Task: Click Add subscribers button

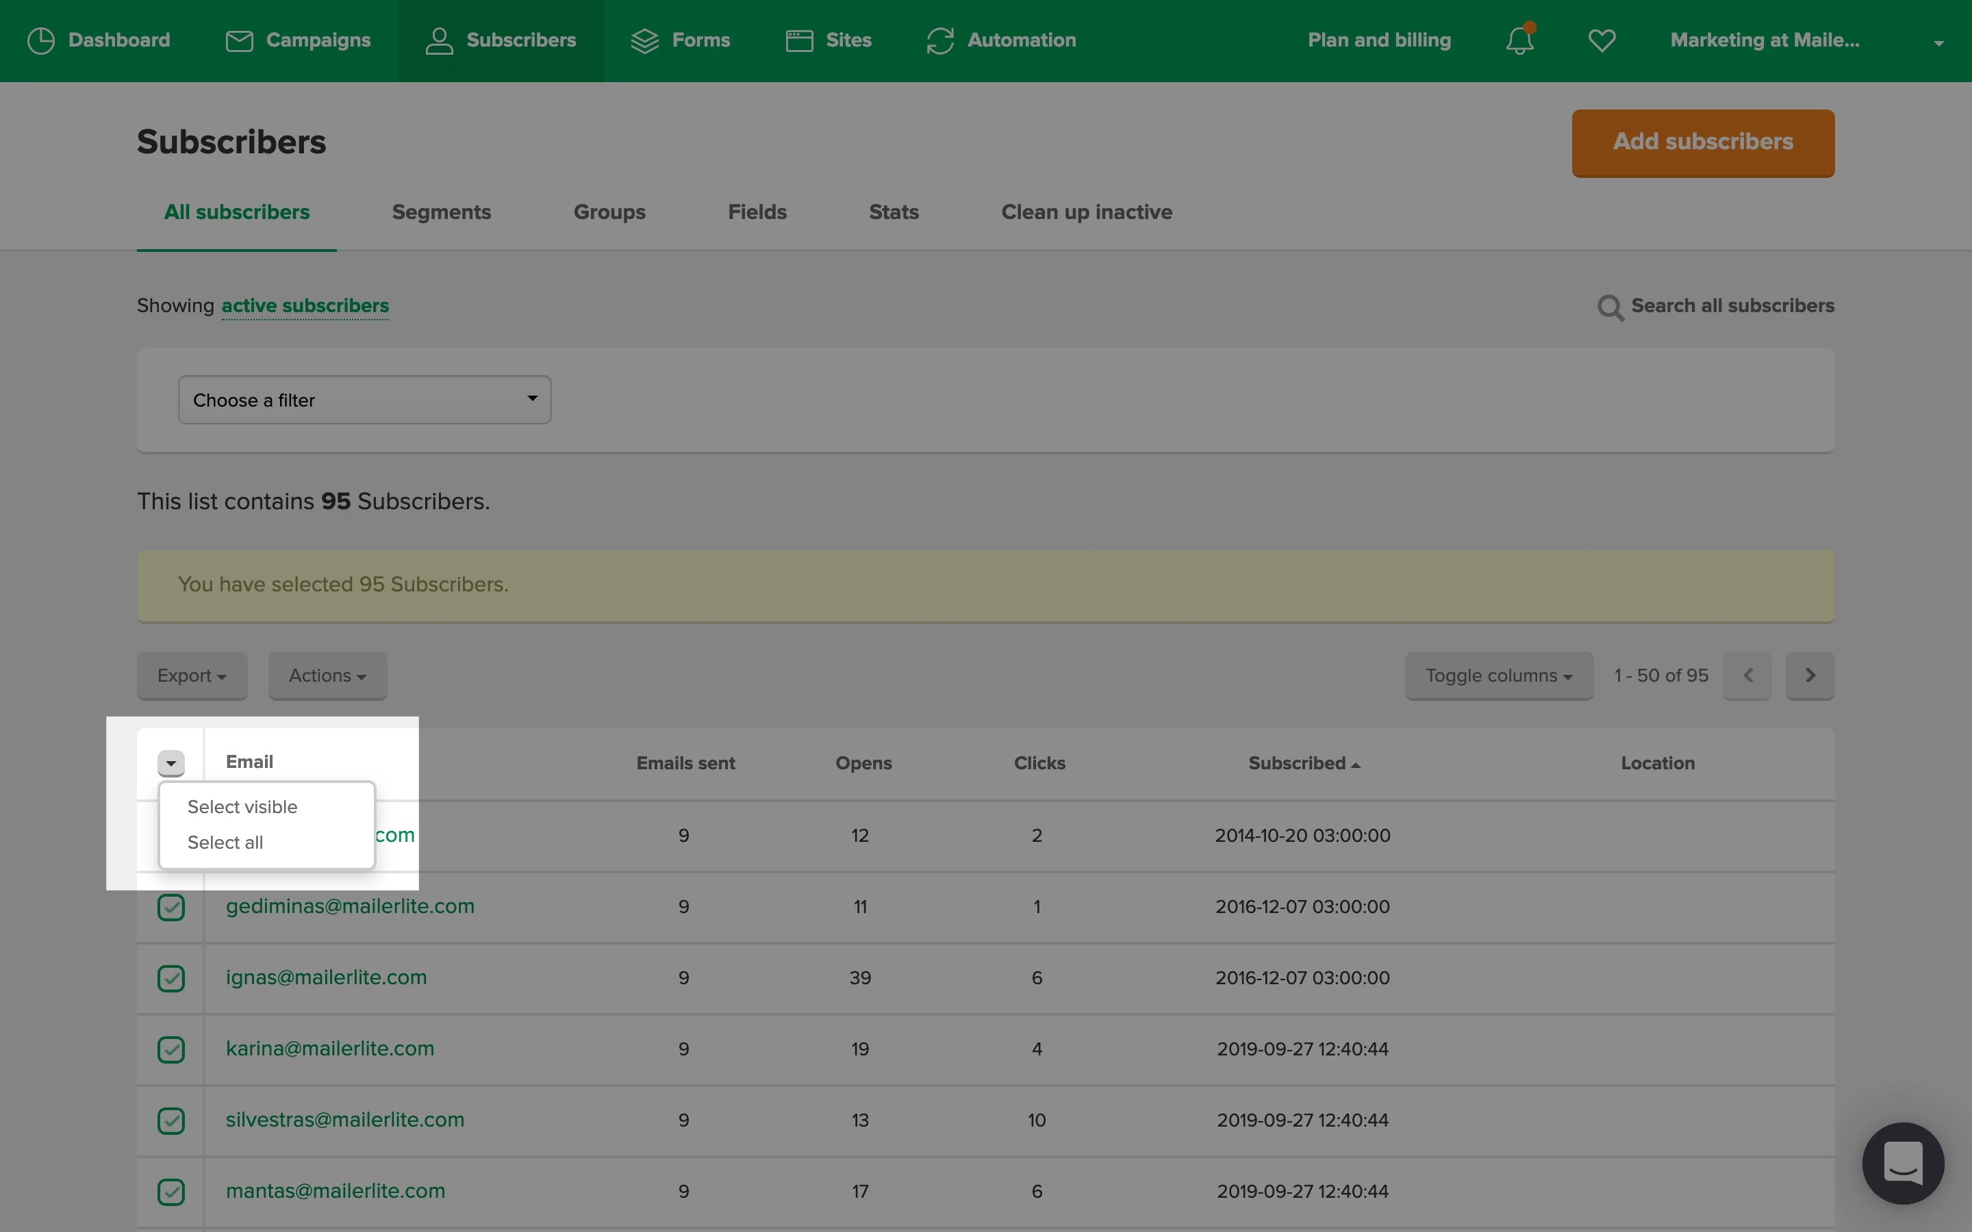Action: [1702, 142]
